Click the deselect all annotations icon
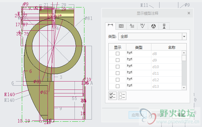Image resolution: width=202 pixels, height=127 pixels. 122,96
